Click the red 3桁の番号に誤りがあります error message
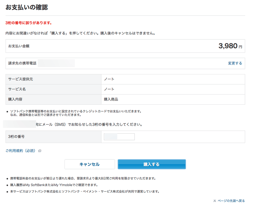 click(28, 23)
